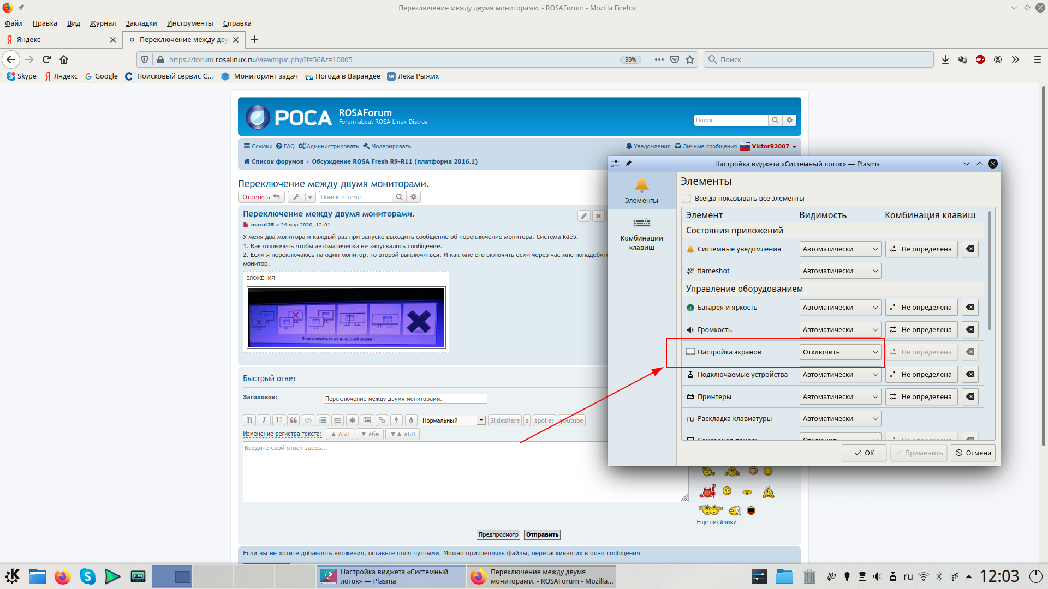Enable Всегда показывать все элементы checkbox
This screenshot has width=1048, height=589.
(x=687, y=199)
